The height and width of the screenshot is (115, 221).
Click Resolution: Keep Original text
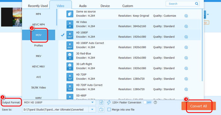coord(134,16)
